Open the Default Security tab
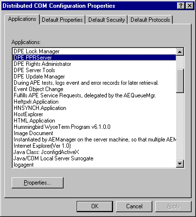 click(x=107, y=20)
